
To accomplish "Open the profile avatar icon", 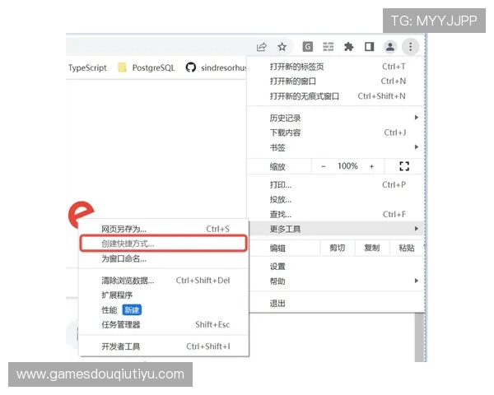I will [x=390, y=47].
